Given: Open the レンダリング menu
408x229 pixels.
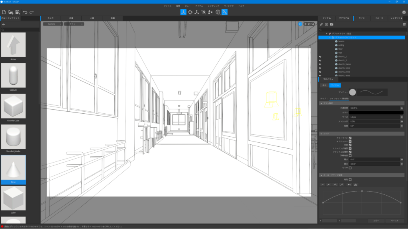Looking at the screenshot, I should pyautogui.click(x=214, y=6).
